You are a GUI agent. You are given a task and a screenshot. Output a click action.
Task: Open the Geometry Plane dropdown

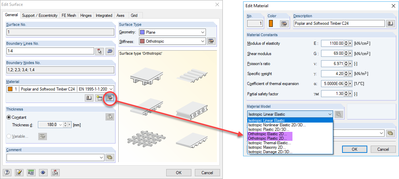coord(203,32)
